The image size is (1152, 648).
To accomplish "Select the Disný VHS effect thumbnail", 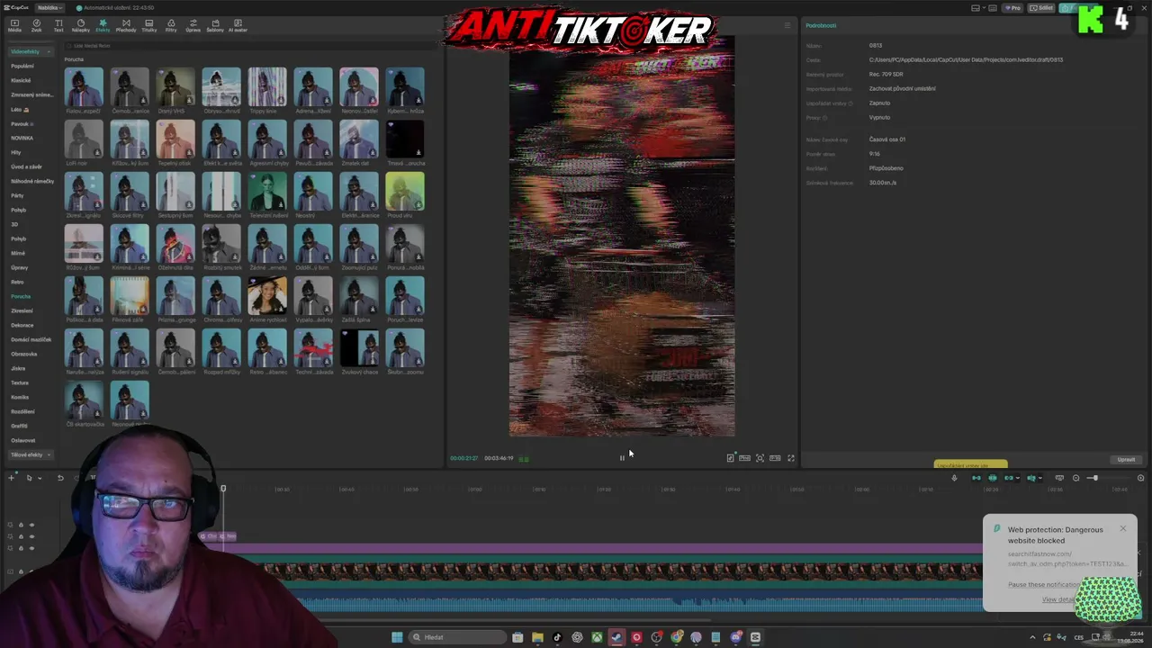I will click(x=175, y=86).
